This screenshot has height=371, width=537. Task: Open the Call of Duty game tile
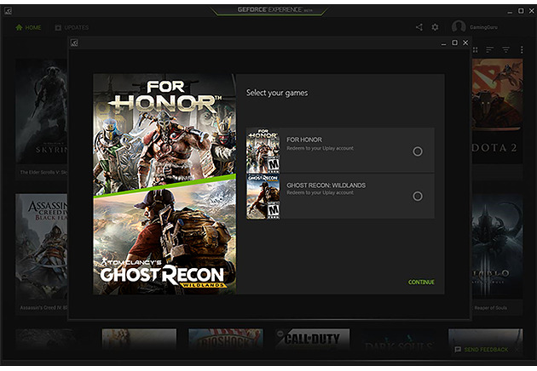point(312,340)
